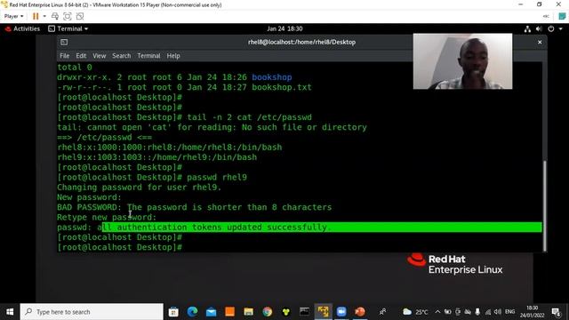This screenshot has height=320, width=569.
Task: Open the Windows taskbar clock 24/01/2022
Action: [x=532, y=312]
